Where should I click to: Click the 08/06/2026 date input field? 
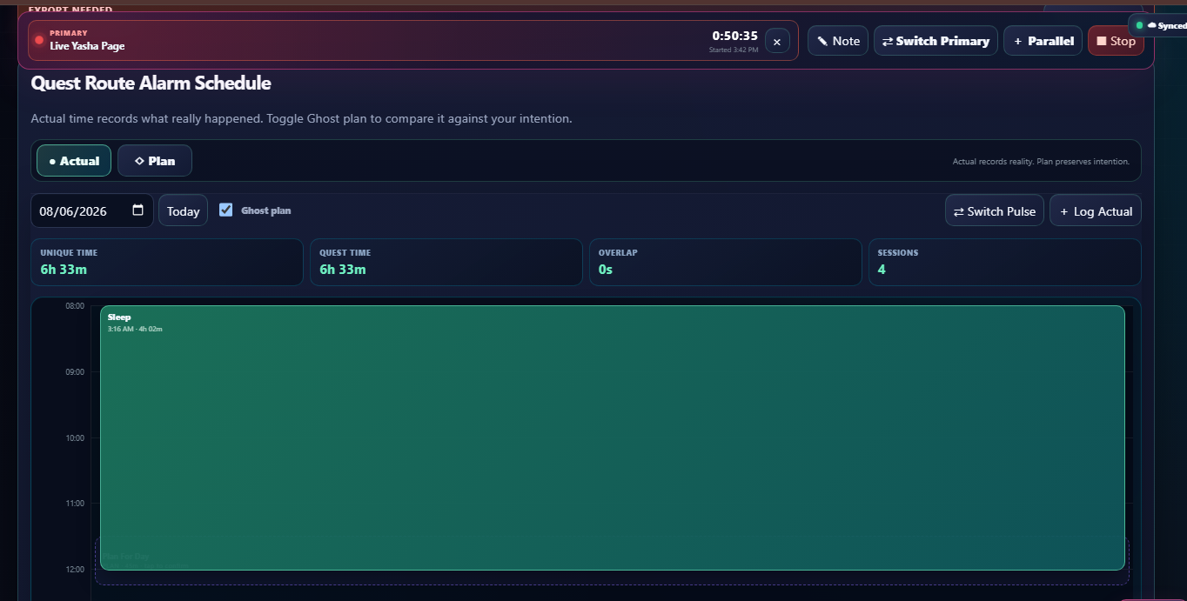(92, 210)
